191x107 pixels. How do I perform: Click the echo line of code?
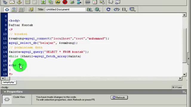point(16,65)
